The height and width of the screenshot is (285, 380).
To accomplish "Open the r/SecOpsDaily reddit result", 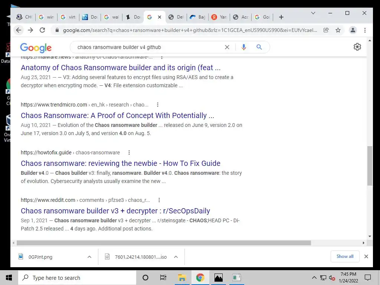I will coord(115,211).
